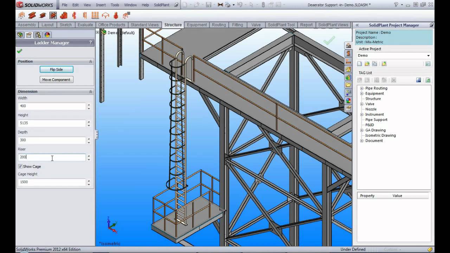This screenshot has width=450, height=253.
Task: Expand the Instrument tree node
Action: (x=361, y=114)
